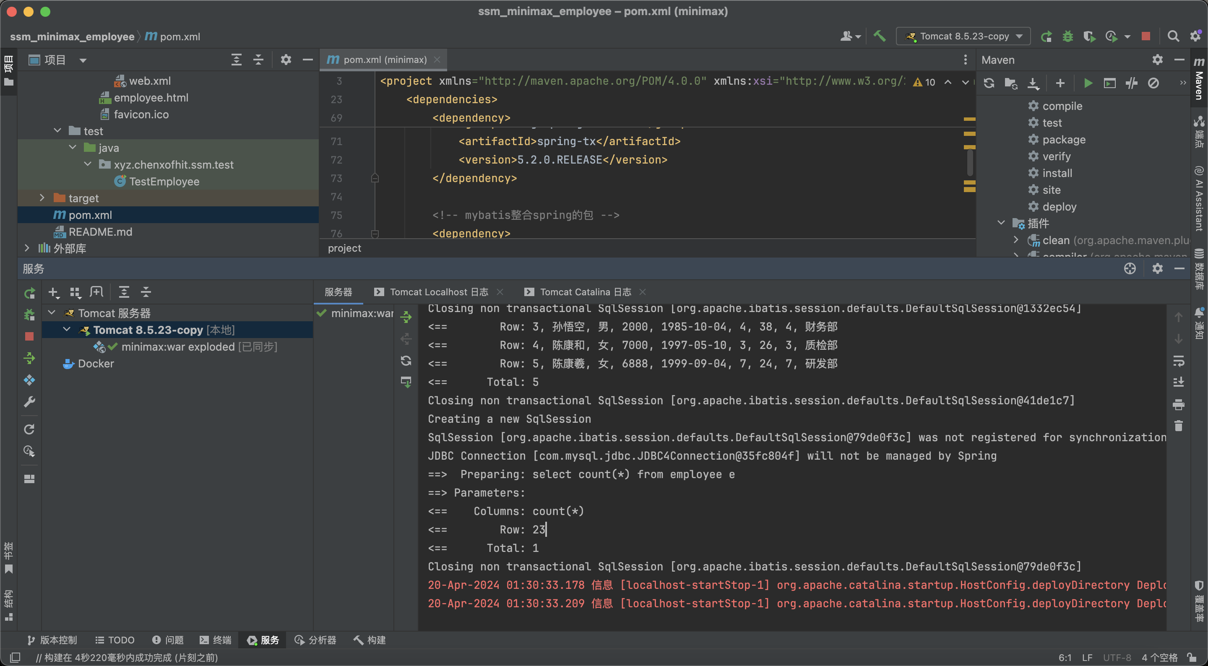
Task: Toggle soft-wrap in console output
Action: (x=1179, y=361)
